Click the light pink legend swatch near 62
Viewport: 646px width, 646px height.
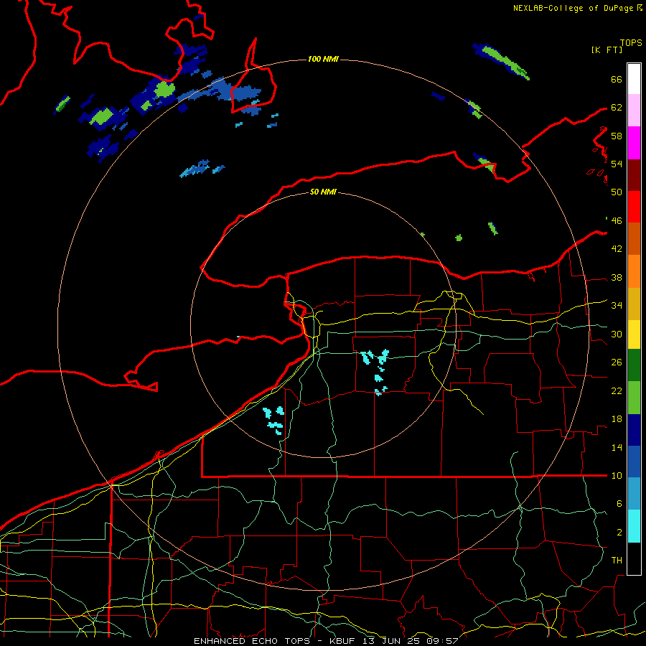(634, 111)
